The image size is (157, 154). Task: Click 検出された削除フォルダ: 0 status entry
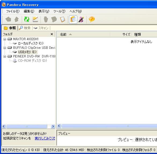pyautogui.click(x=139, y=150)
